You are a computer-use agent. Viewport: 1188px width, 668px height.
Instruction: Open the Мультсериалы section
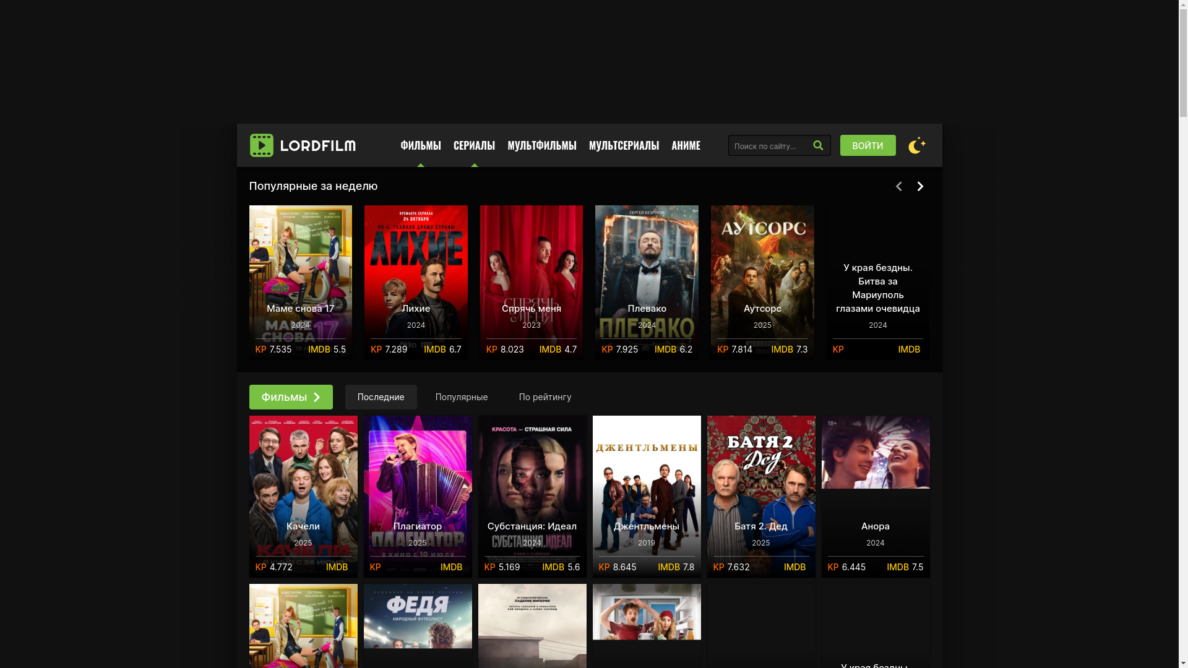pyautogui.click(x=624, y=145)
